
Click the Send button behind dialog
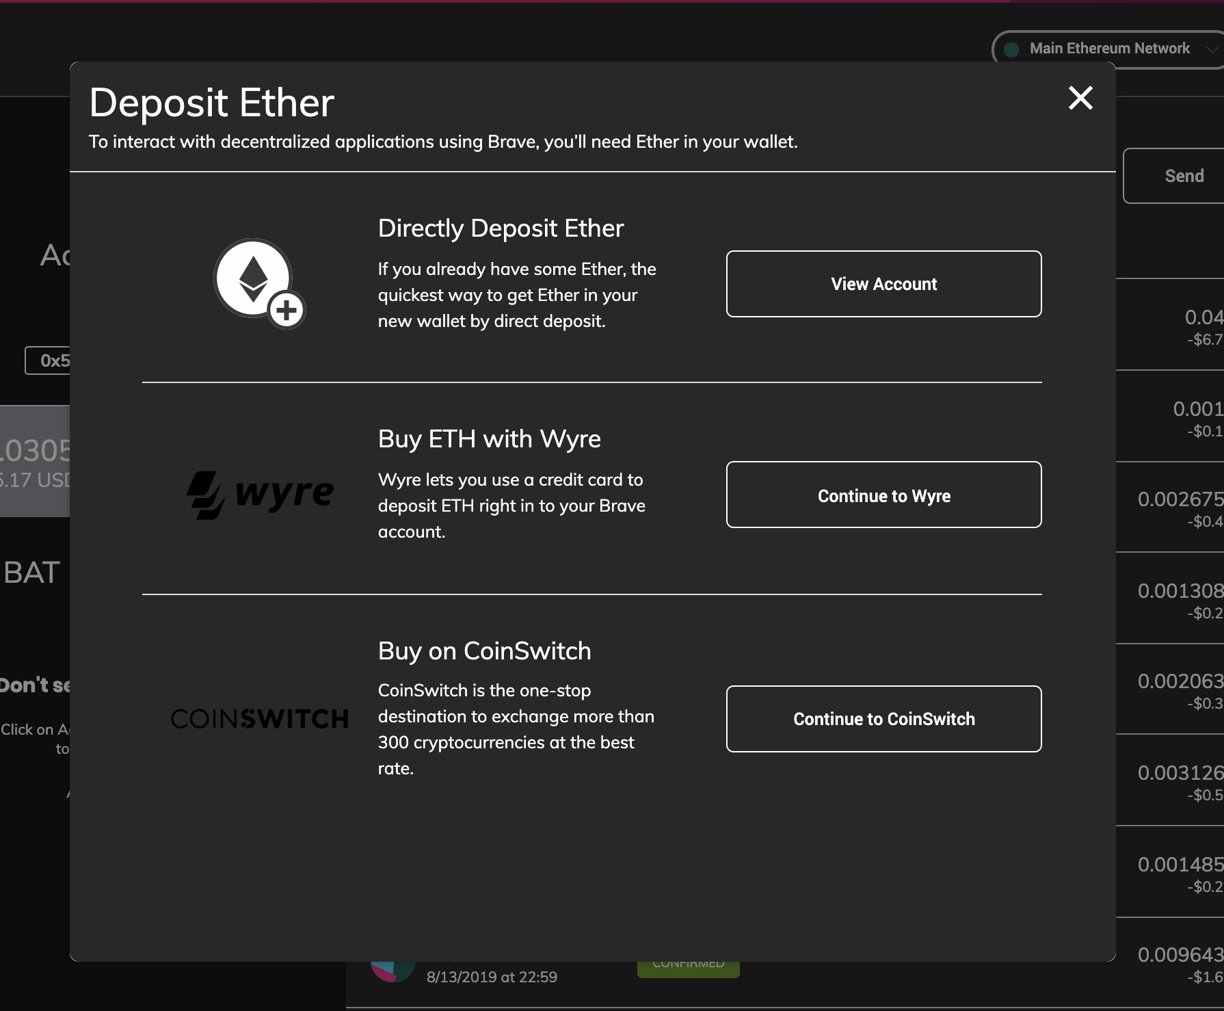[x=1173, y=176]
